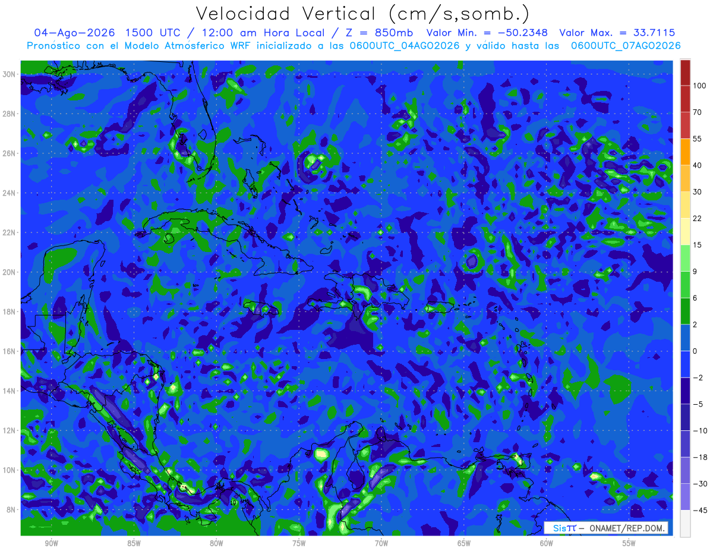This screenshot has height=551, width=713.
Task: Click the title 'Velocidad Vertical (cm/s,somb.)'
Action: tap(362, 14)
